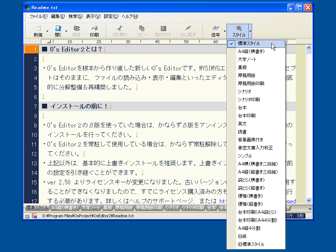Viewport: 336px width, 252px height.
Task: Choose シナリオ from the style list
Action: (256, 92)
